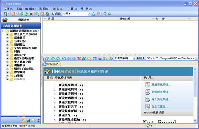The image size is (199, 129).
Task: Switch to the FireDemon tab
Action: coord(51,64)
